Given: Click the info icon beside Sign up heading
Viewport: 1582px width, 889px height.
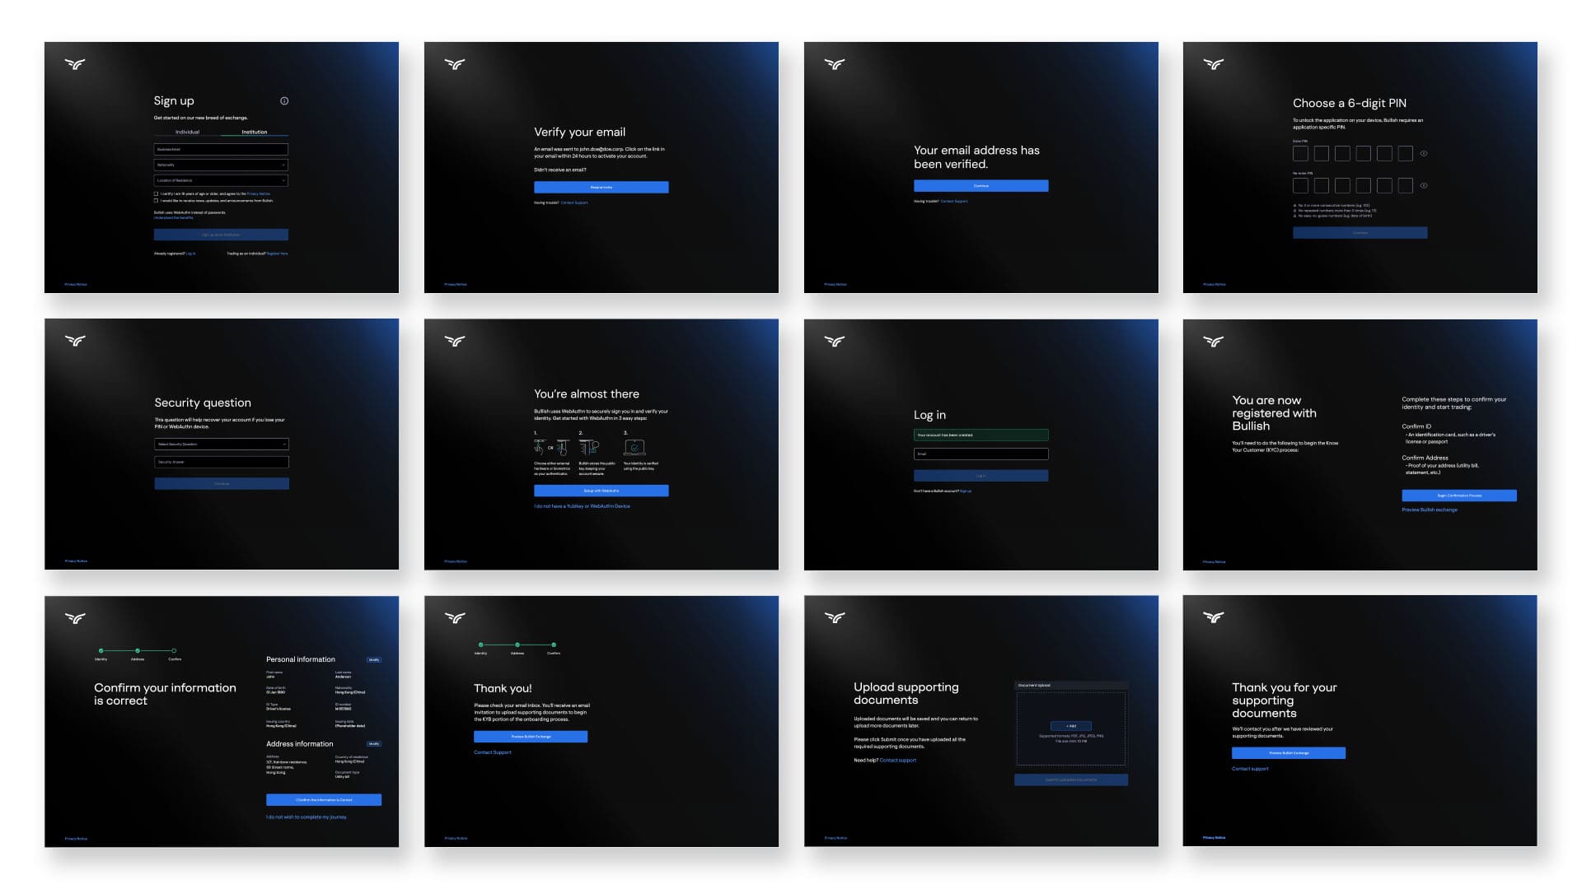Looking at the screenshot, I should 284,101.
